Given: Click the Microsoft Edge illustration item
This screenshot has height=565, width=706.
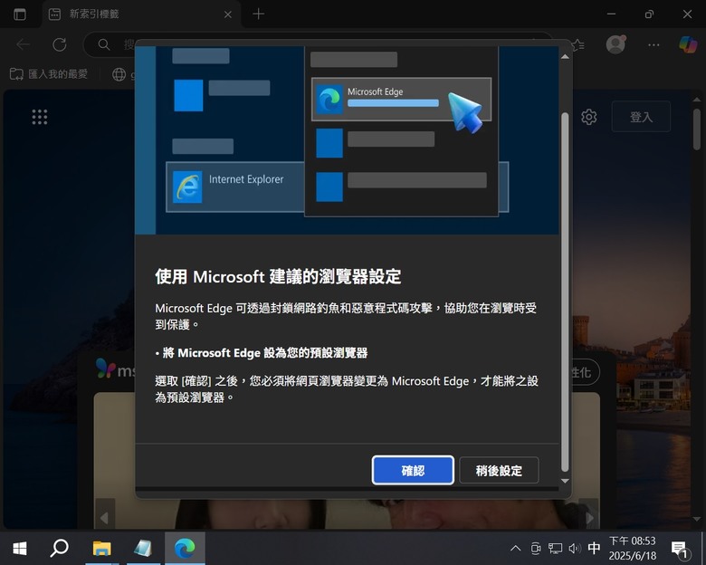Looking at the screenshot, I should (401, 99).
